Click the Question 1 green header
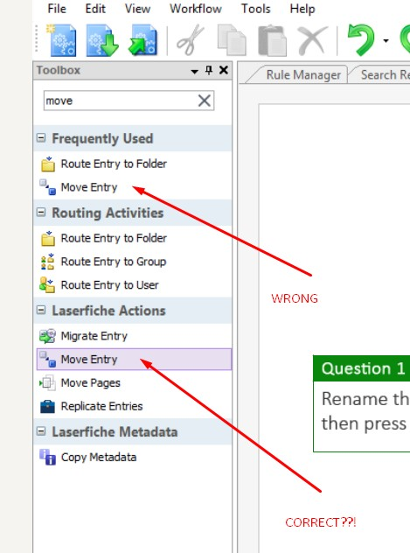Image resolution: width=410 pixels, height=553 pixels. pyautogui.click(x=362, y=368)
